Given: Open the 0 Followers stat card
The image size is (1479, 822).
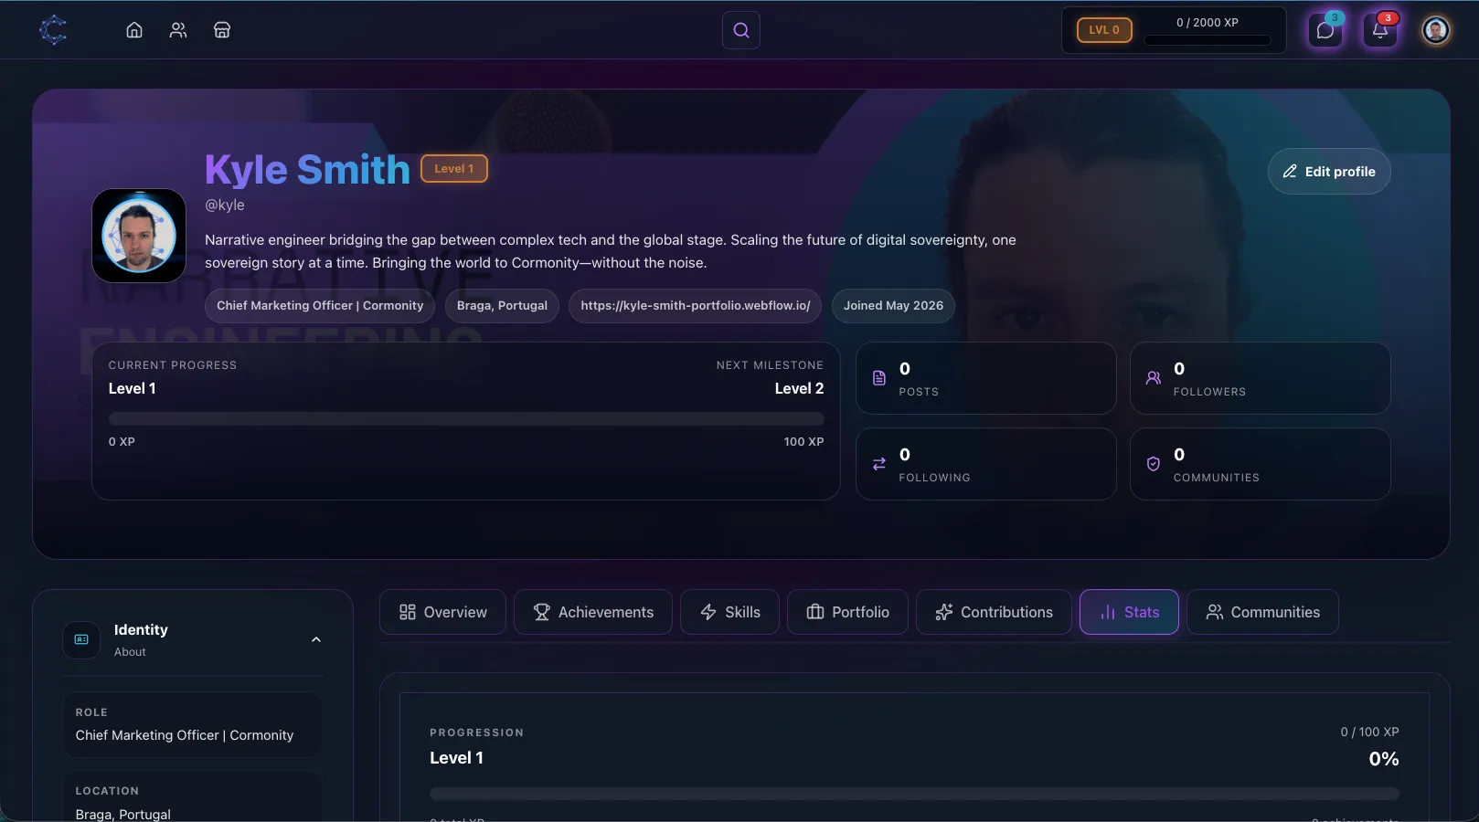Looking at the screenshot, I should pos(1261,378).
